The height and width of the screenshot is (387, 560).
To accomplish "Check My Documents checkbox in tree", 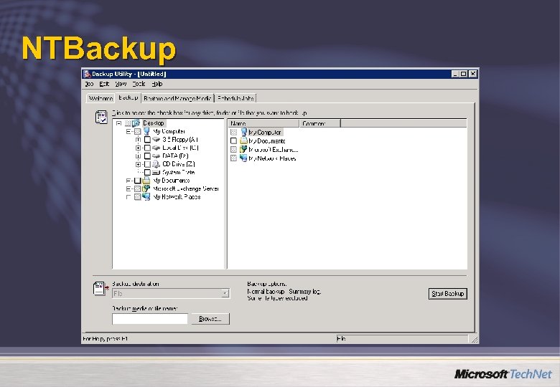I will click(x=138, y=181).
